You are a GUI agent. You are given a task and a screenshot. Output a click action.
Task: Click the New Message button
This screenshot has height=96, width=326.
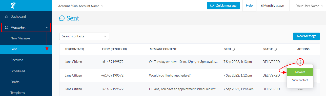point(307,36)
